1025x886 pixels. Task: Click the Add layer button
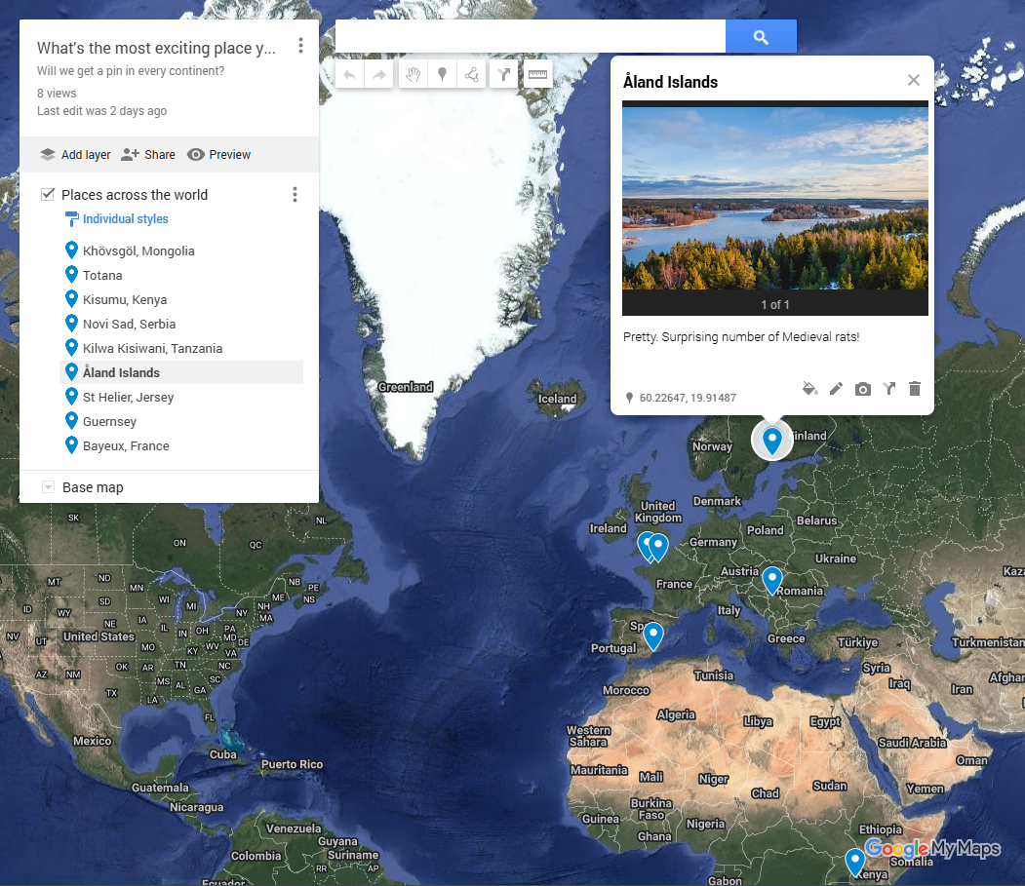coord(75,155)
